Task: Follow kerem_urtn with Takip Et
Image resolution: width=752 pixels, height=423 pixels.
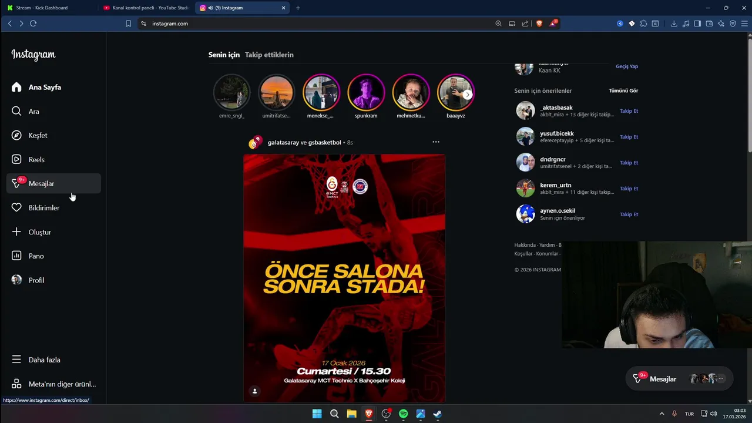Action: (x=629, y=189)
